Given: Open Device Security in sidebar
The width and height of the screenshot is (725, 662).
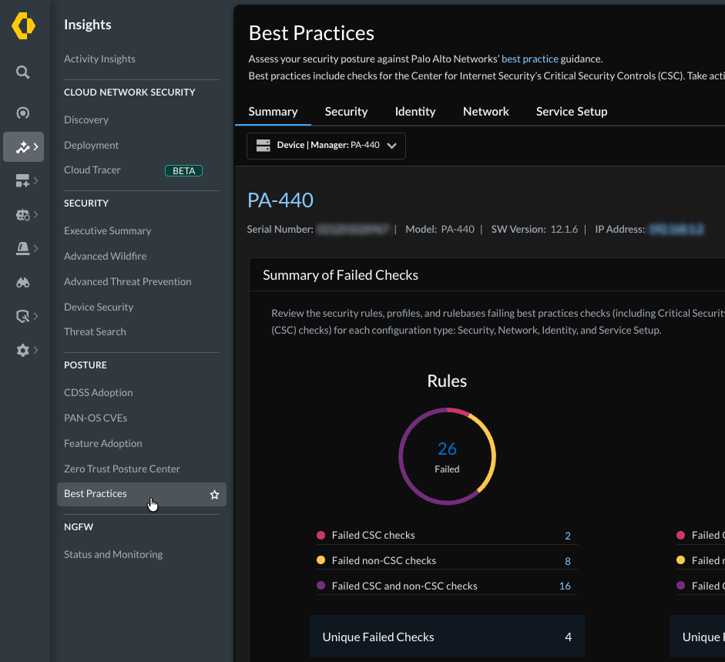Looking at the screenshot, I should (x=99, y=307).
